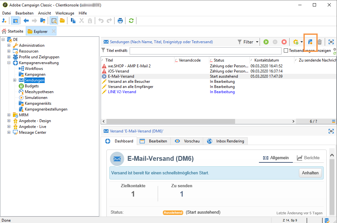Switch to the Startseite tab

13,31
